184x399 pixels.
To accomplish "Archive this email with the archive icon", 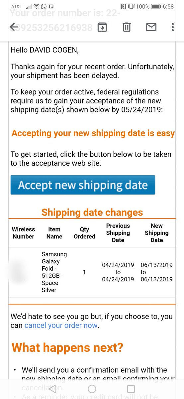I will tap(102, 27).
